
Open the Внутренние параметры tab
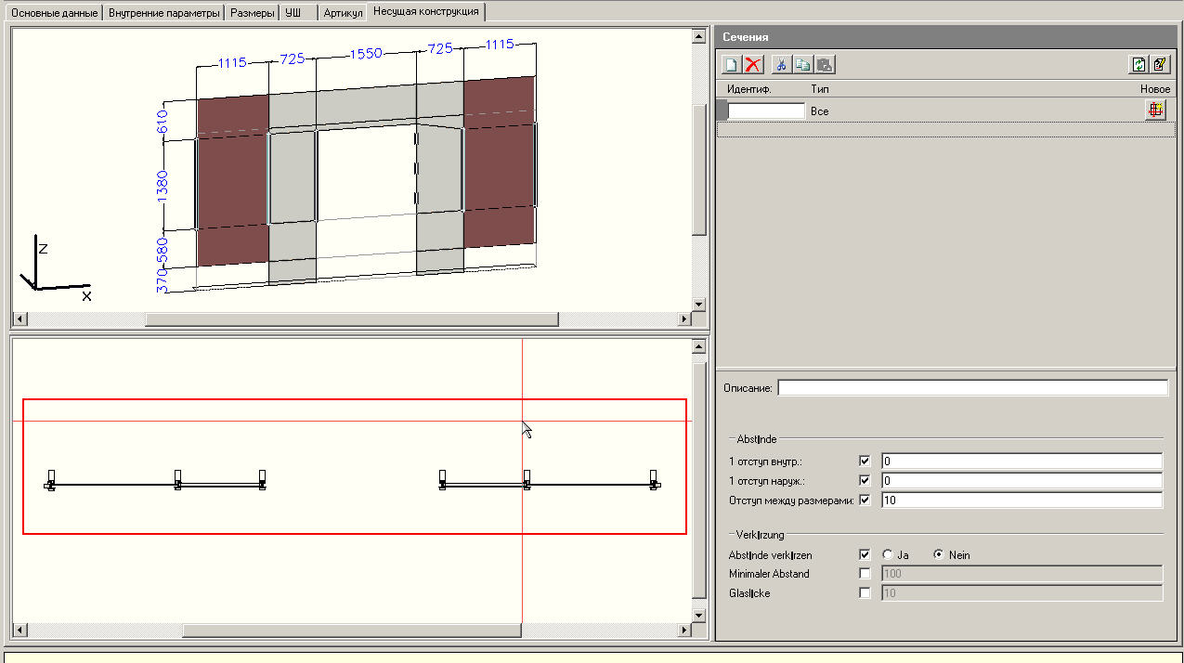pos(164,13)
